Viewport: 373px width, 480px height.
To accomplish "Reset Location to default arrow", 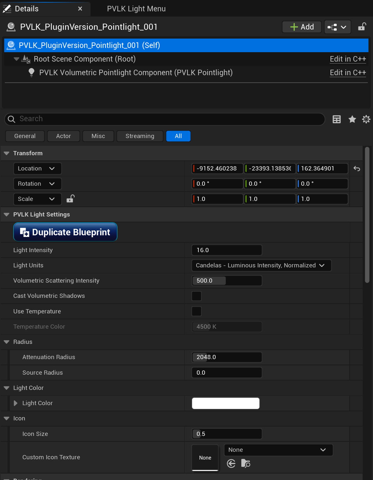I will click(x=357, y=169).
